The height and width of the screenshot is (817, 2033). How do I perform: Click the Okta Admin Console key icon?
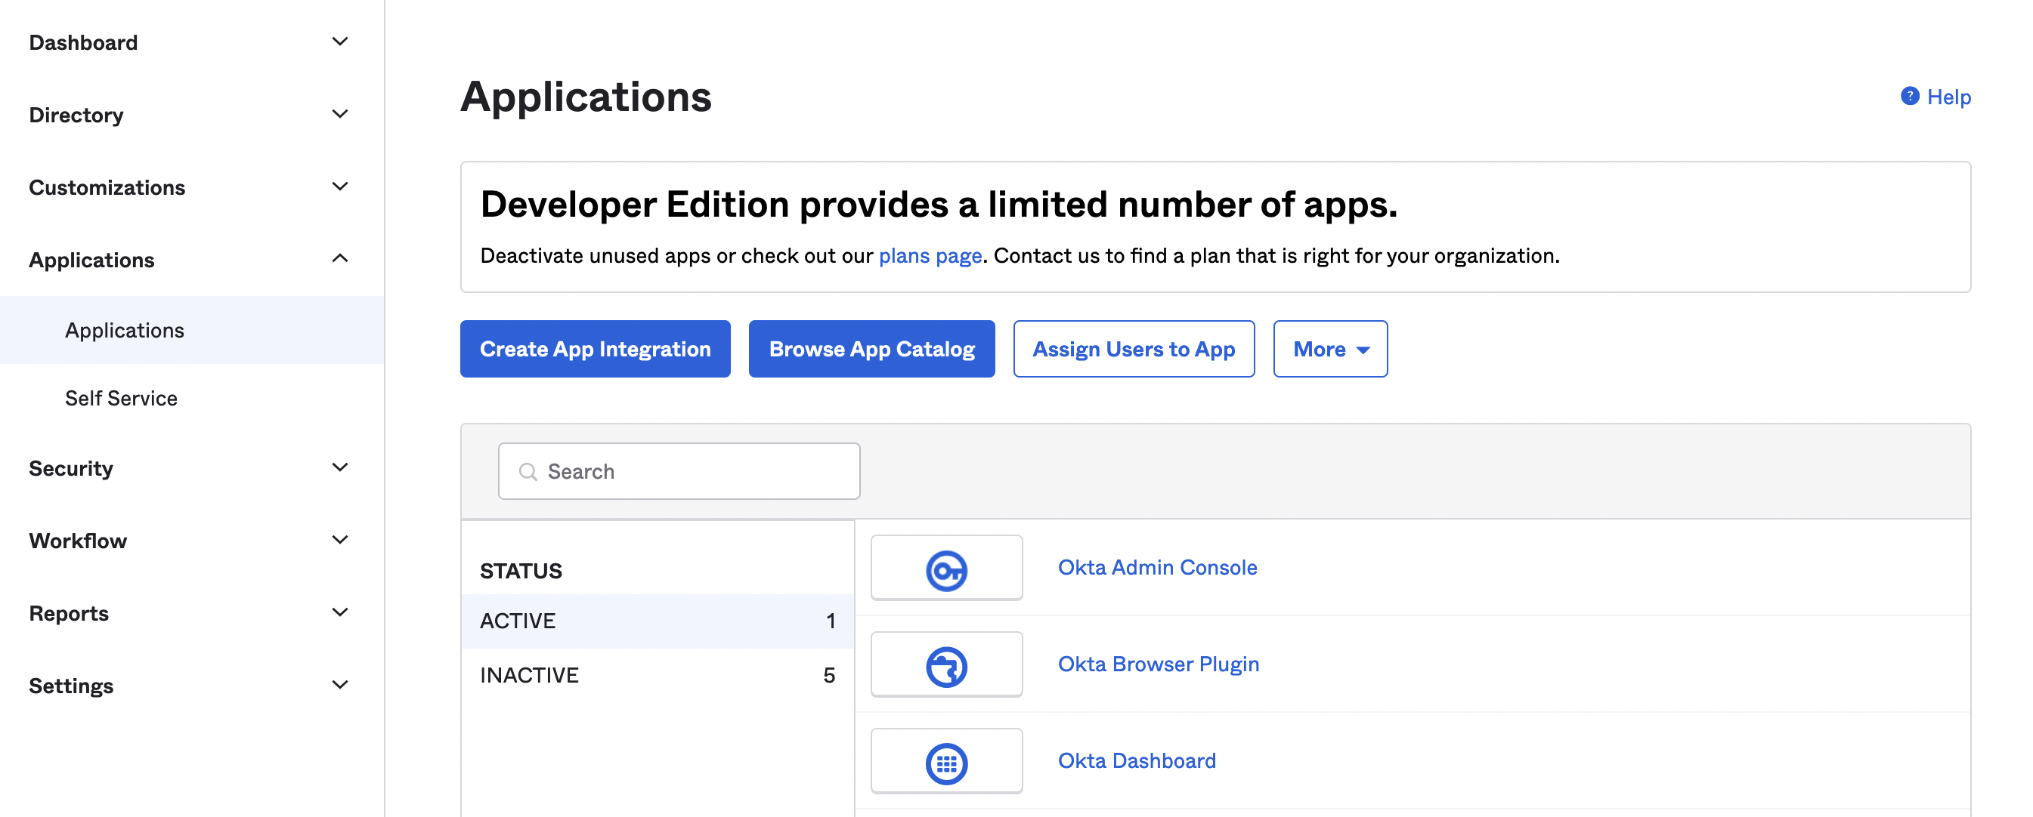[945, 569]
